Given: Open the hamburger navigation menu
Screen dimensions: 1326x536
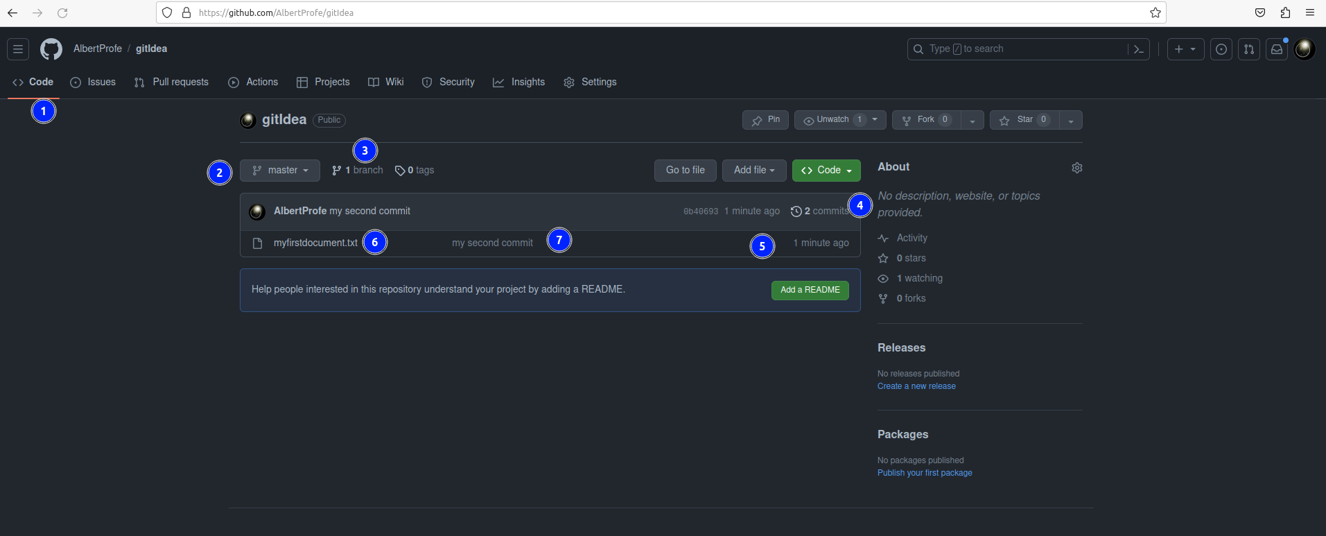Looking at the screenshot, I should coord(18,49).
